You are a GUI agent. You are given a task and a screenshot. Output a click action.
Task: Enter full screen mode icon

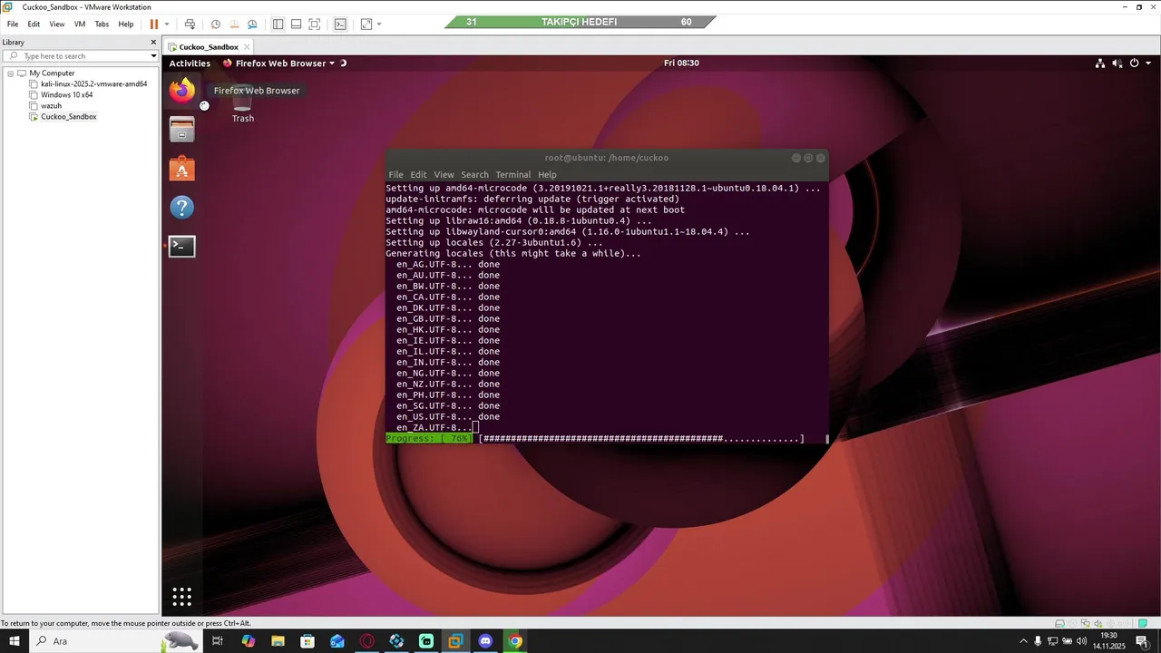315,24
